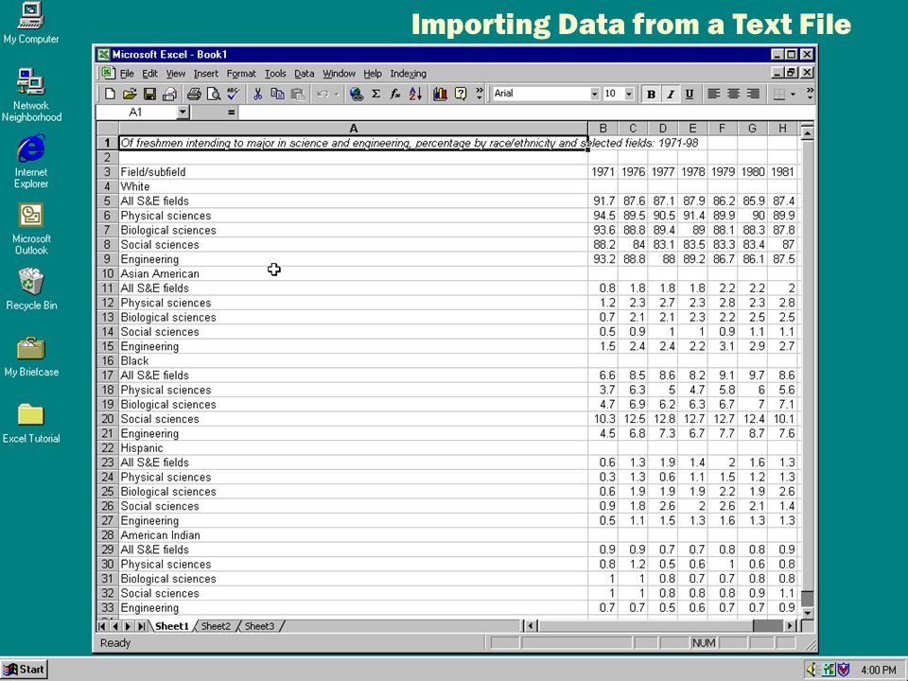908x681 pixels.
Task: Align text right in formatting toolbar
Action: (753, 94)
